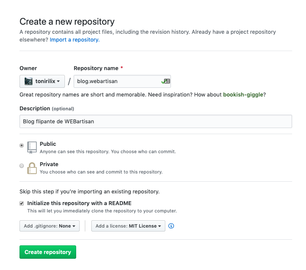
Task: Click 'You choose who can see and commit' text
Action: (x=101, y=172)
